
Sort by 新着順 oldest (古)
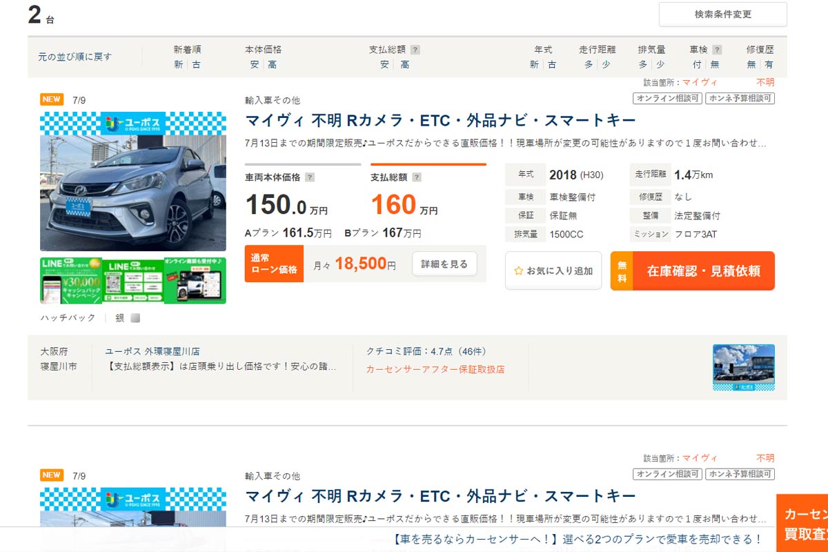tap(197, 64)
